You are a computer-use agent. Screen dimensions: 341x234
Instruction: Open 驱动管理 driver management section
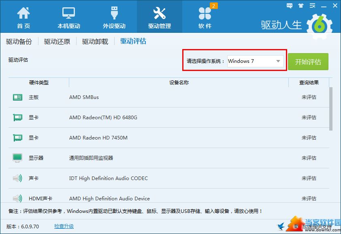tap(160, 17)
